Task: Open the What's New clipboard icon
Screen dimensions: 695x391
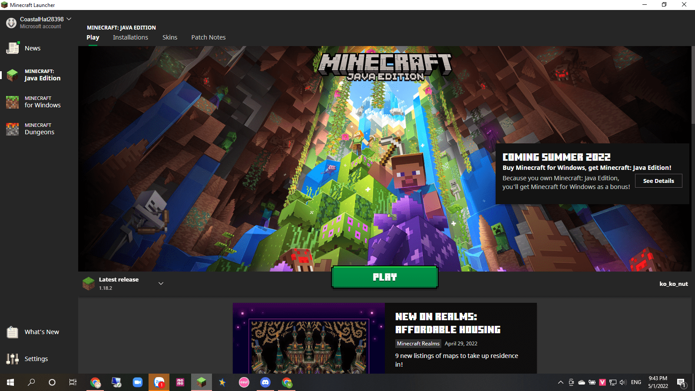Action: tap(13, 332)
